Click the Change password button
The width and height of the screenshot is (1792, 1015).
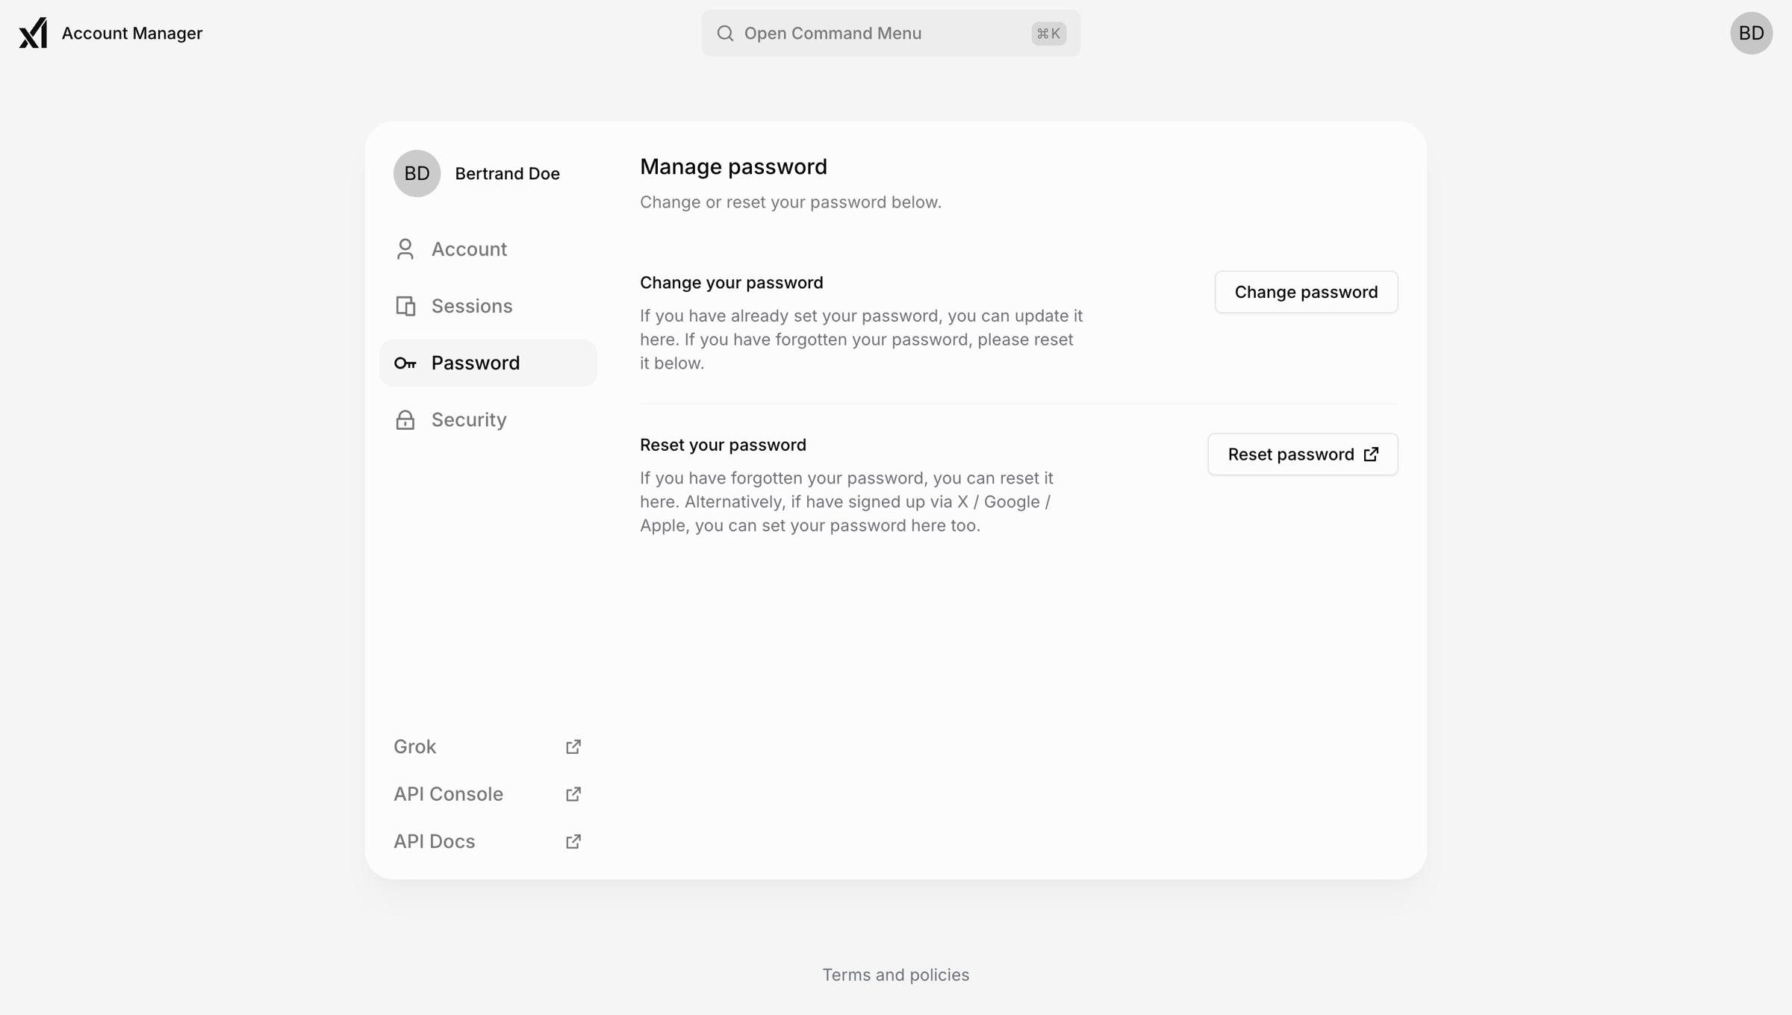point(1306,292)
